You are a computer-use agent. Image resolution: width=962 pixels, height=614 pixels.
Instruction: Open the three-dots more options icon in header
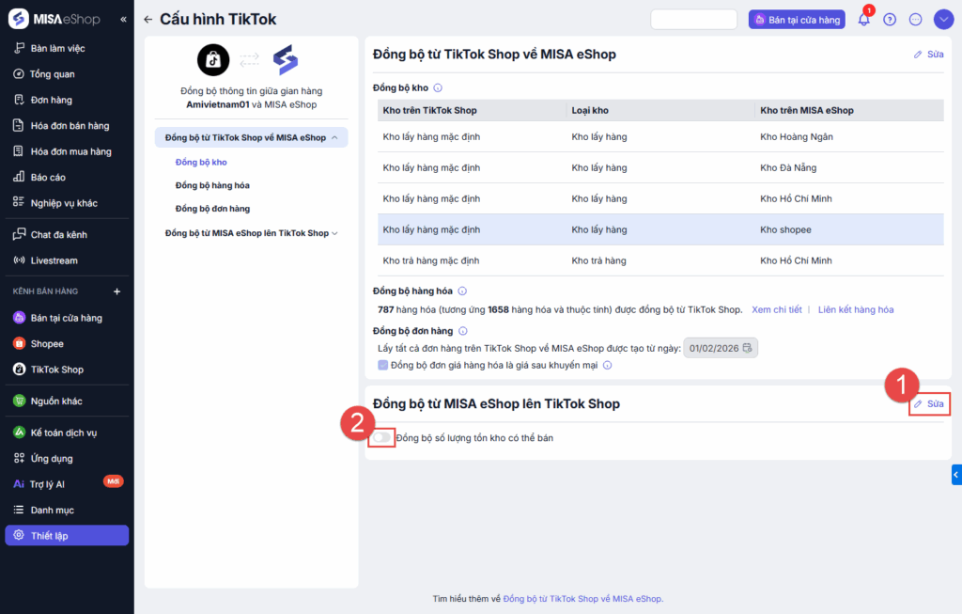point(916,20)
